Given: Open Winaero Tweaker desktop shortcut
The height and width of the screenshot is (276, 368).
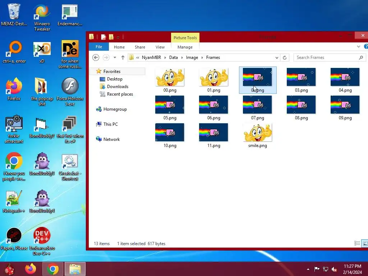Looking at the screenshot, I should 42,17.
